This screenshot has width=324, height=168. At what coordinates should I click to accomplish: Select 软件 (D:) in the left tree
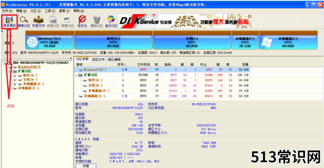[30, 75]
